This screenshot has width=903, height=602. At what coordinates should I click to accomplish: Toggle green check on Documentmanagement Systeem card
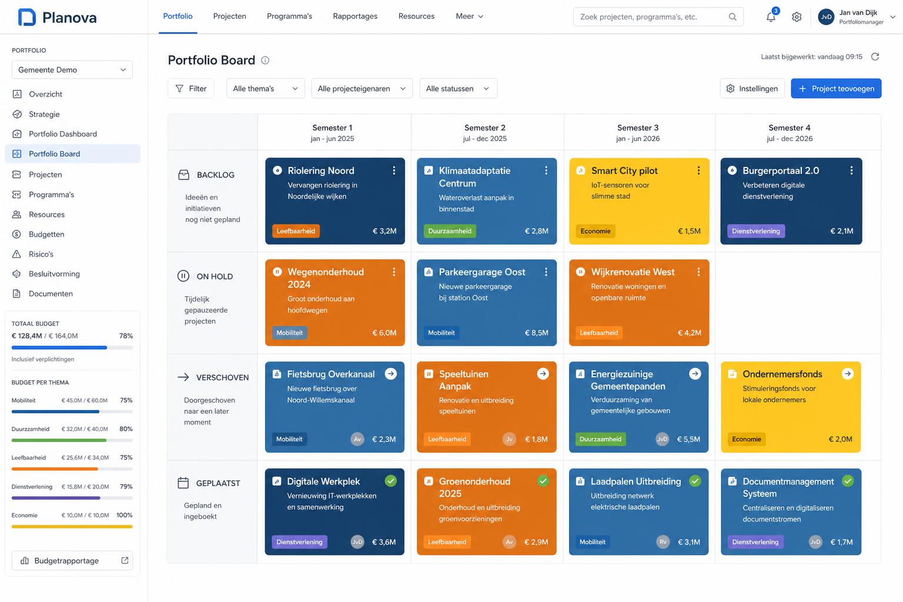pyautogui.click(x=847, y=481)
